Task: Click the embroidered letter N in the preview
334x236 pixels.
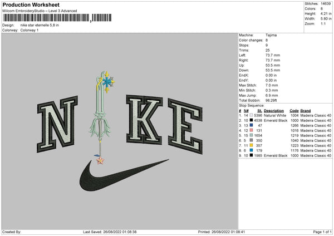Action: pyautogui.click(x=57, y=124)
